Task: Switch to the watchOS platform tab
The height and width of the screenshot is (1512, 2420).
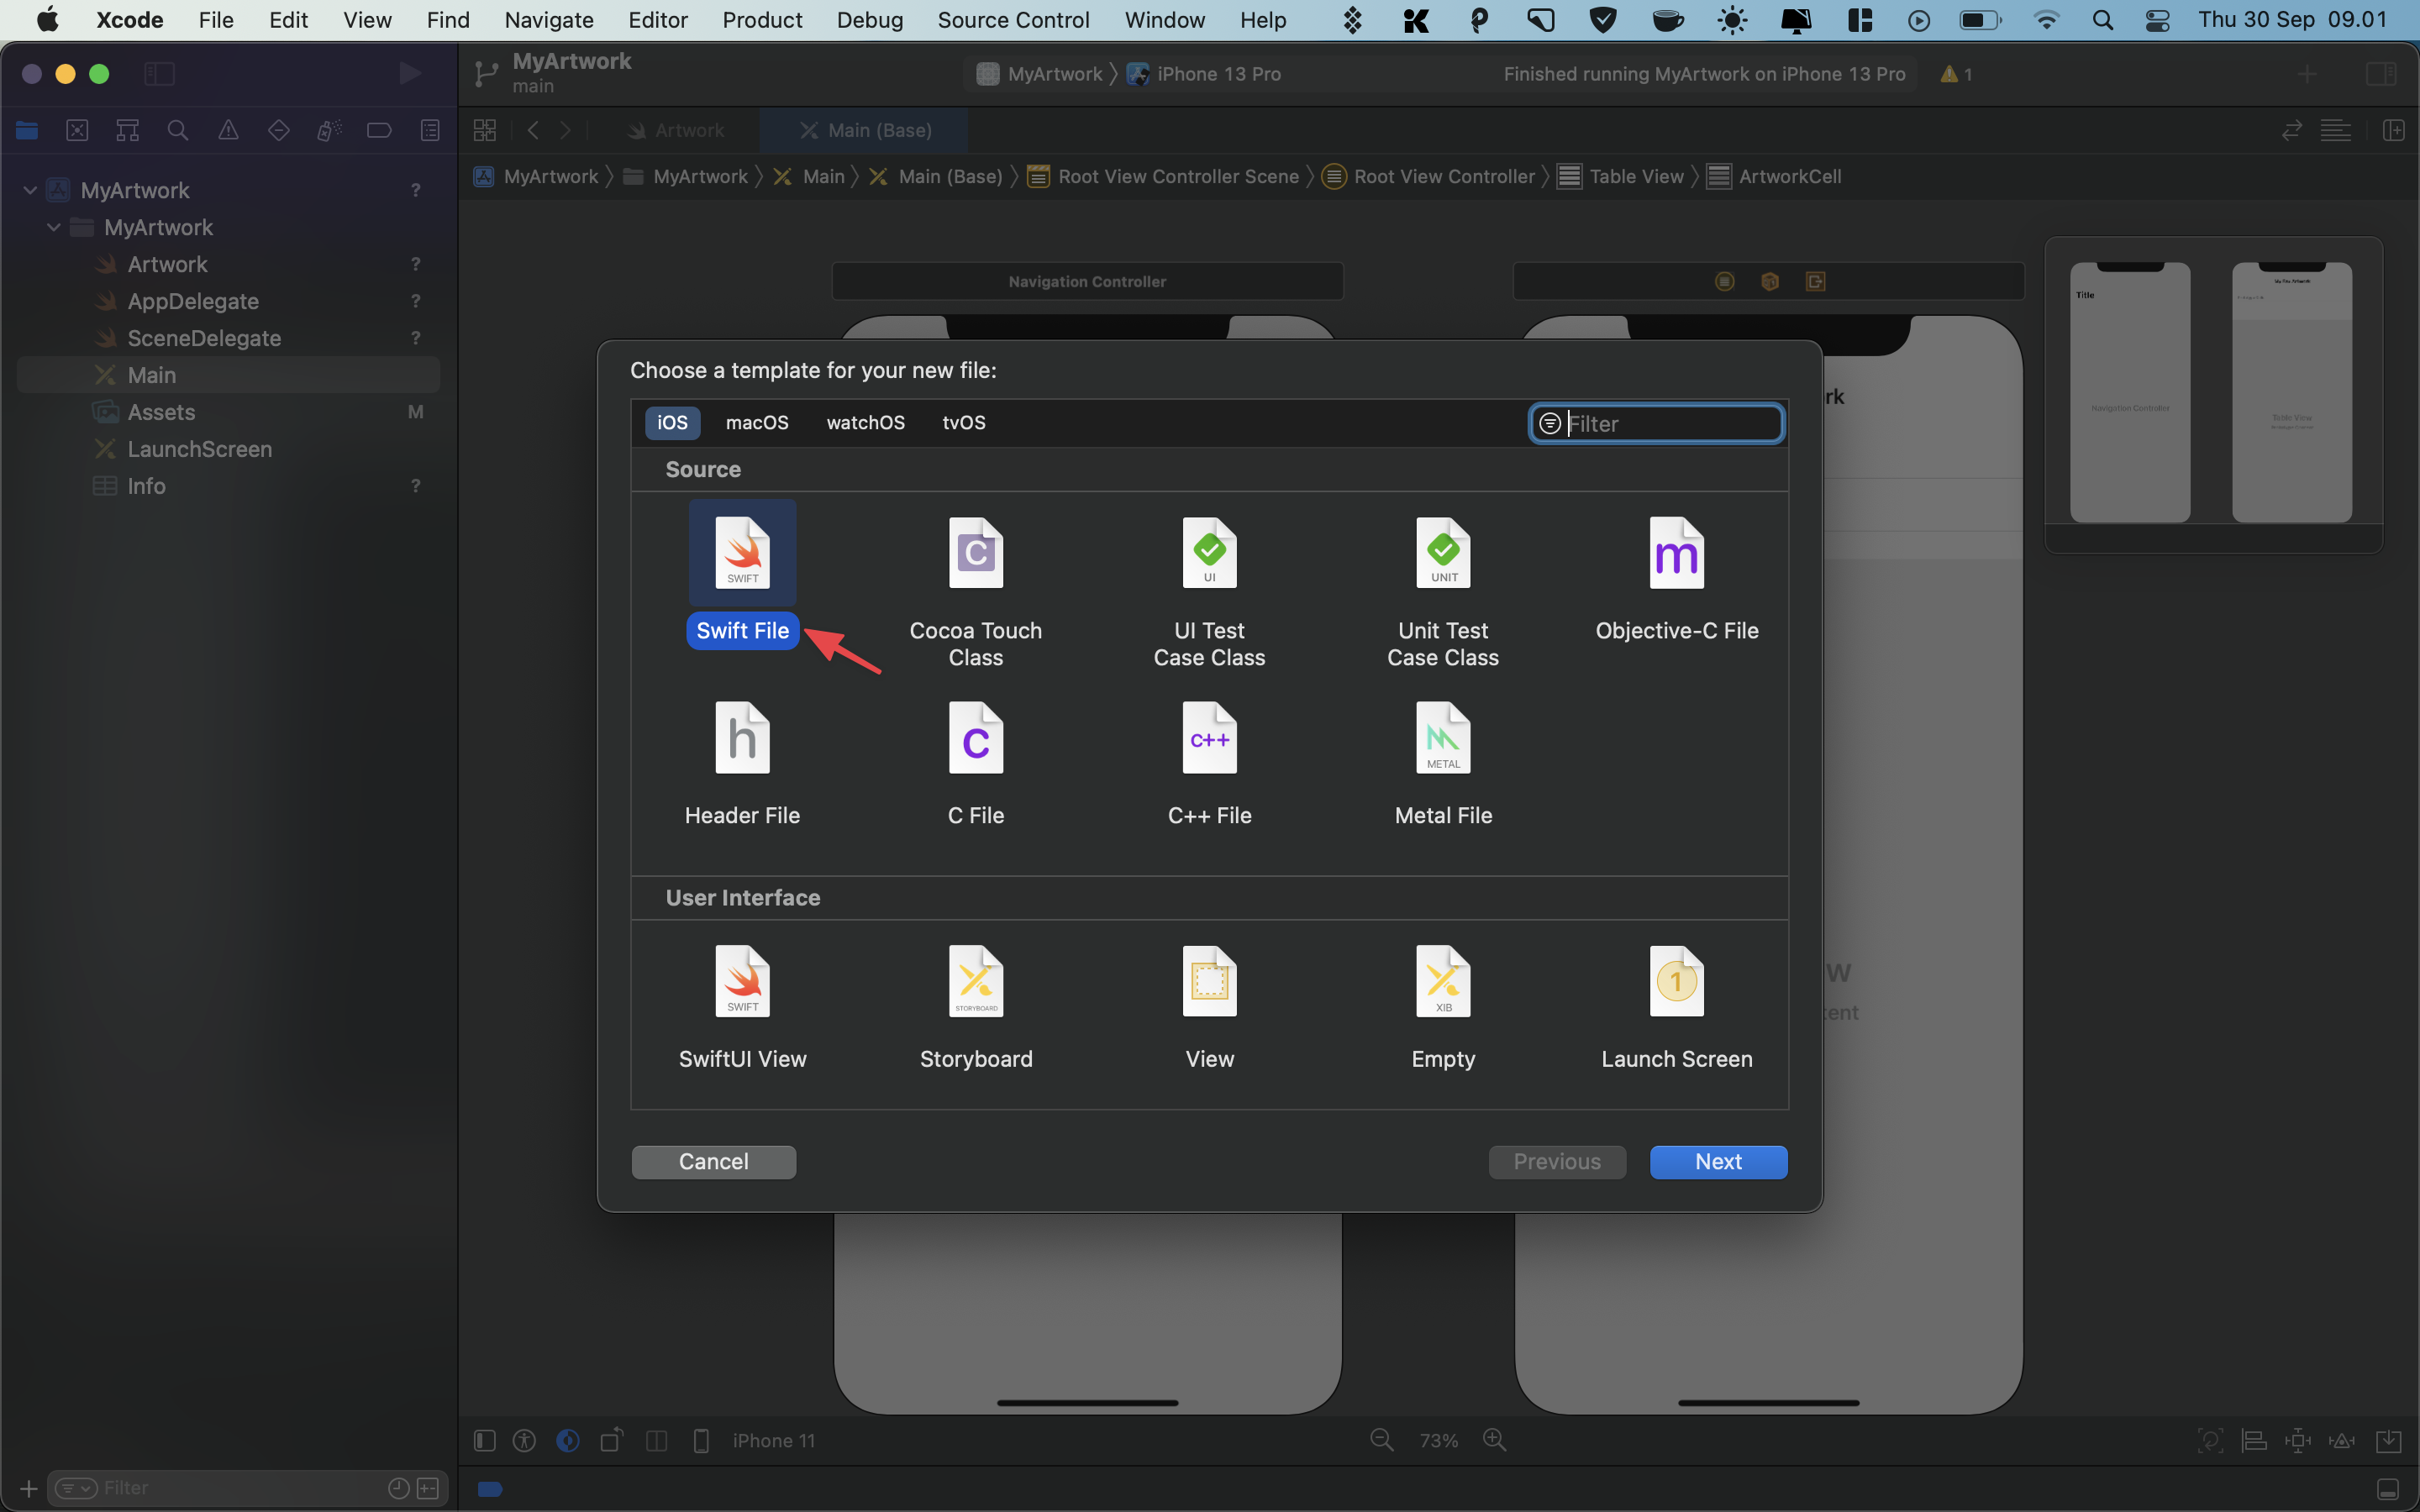Action: coord(865,422)
